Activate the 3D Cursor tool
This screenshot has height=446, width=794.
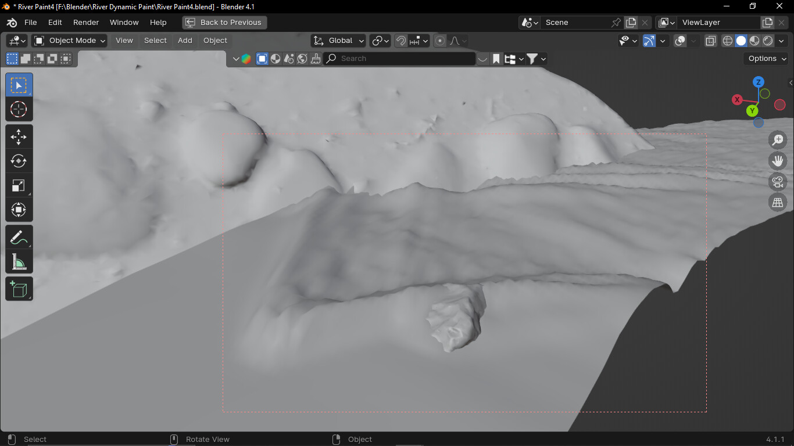click(x=19, y=109)
